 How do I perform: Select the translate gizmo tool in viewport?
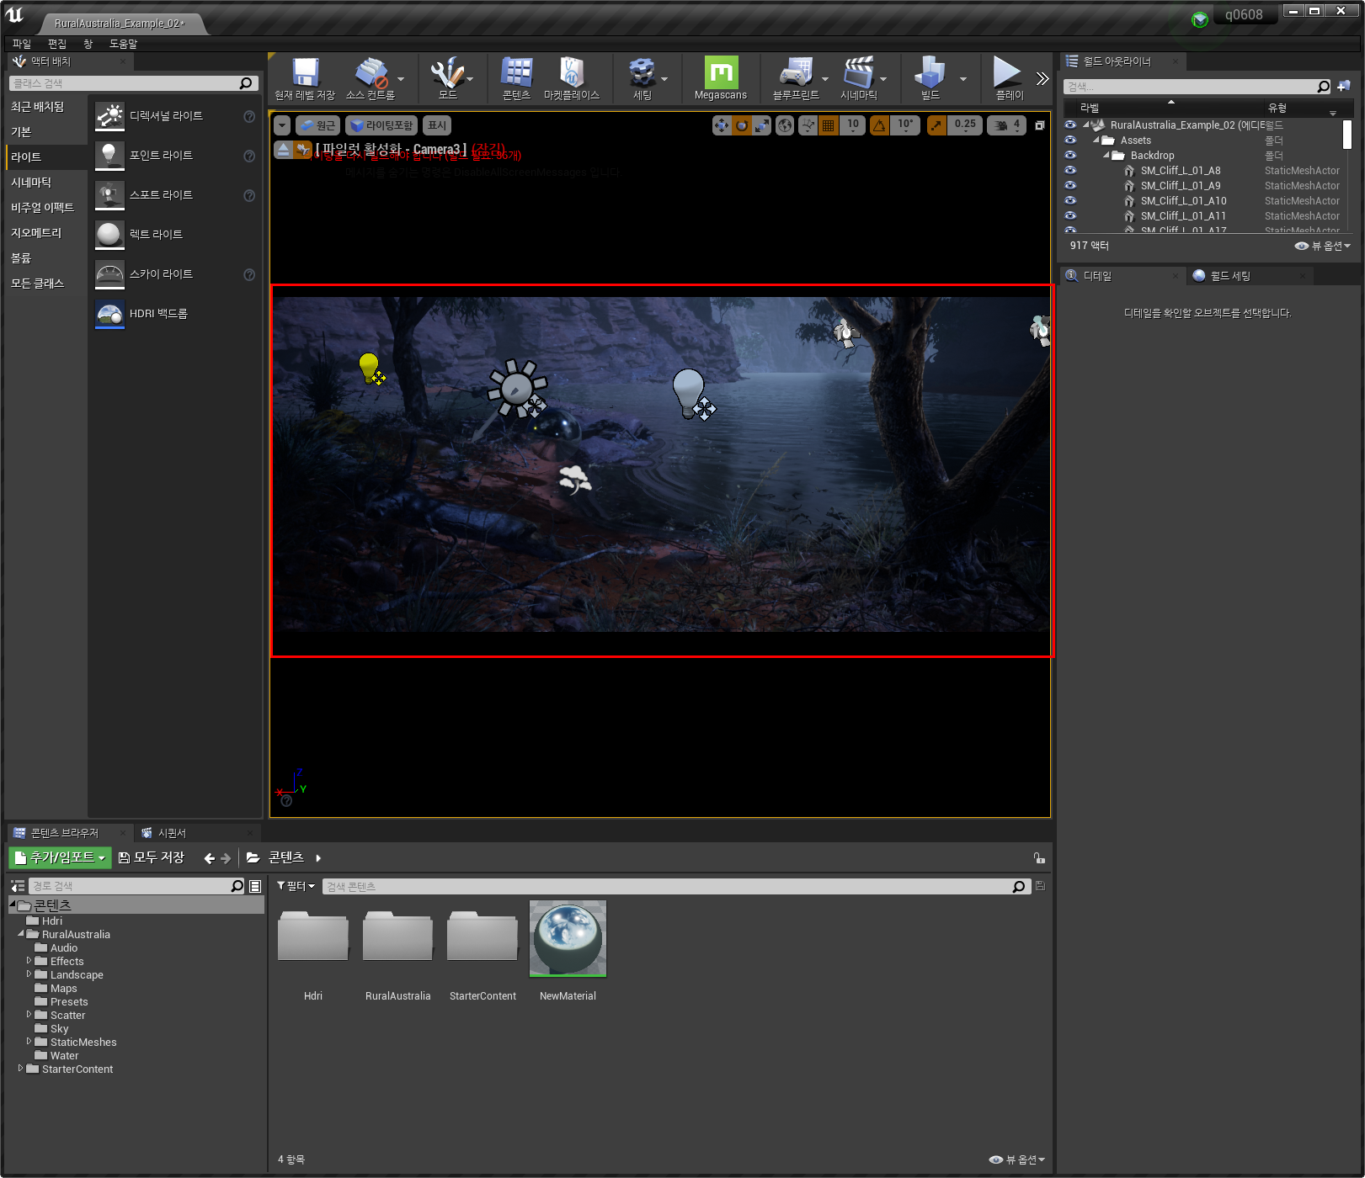722,125
